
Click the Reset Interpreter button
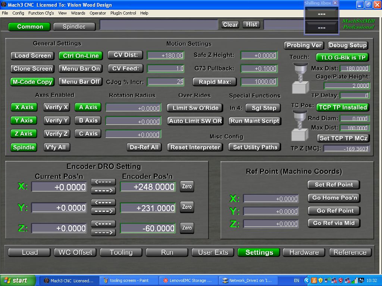pos(195,147)
